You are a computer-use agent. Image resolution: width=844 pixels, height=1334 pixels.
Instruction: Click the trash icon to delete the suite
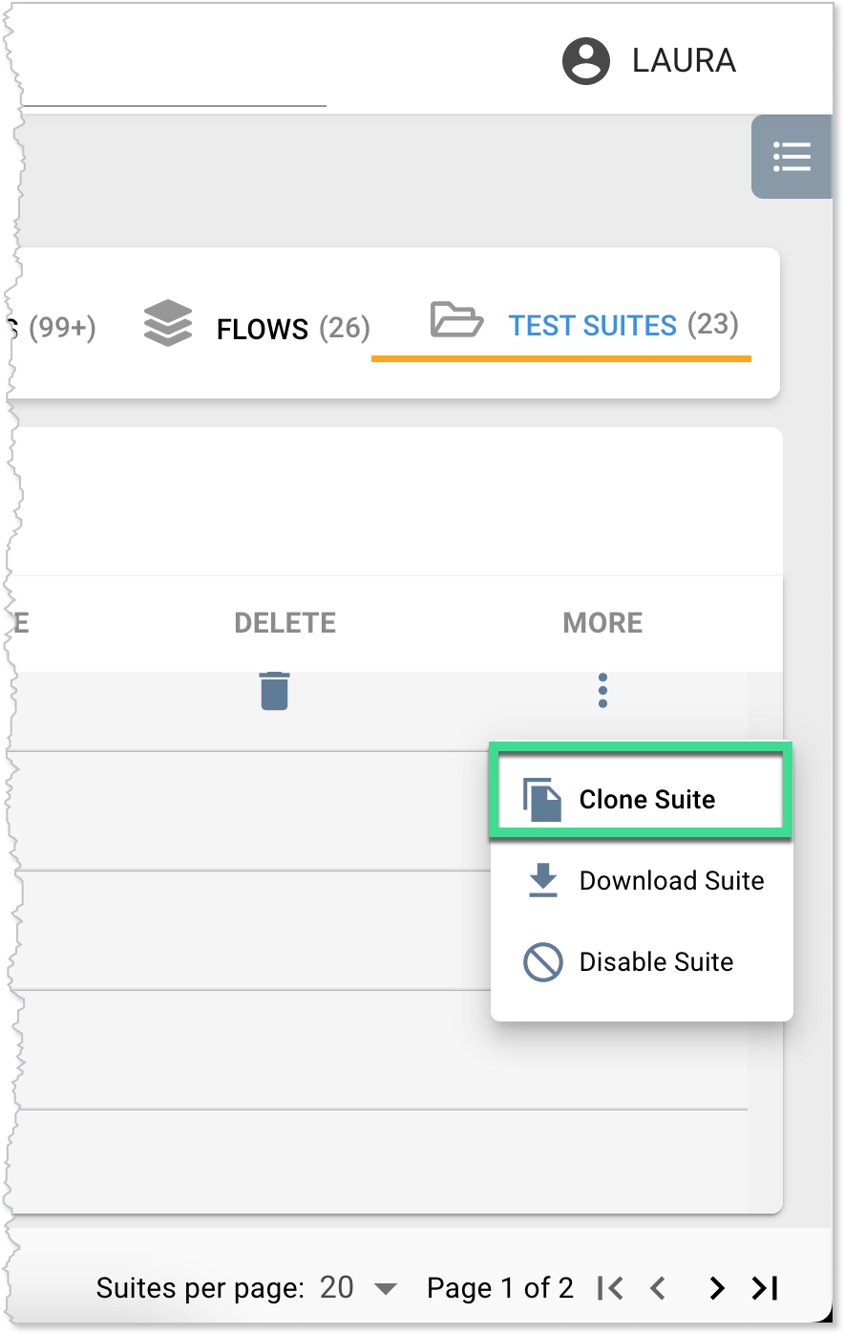274,690
